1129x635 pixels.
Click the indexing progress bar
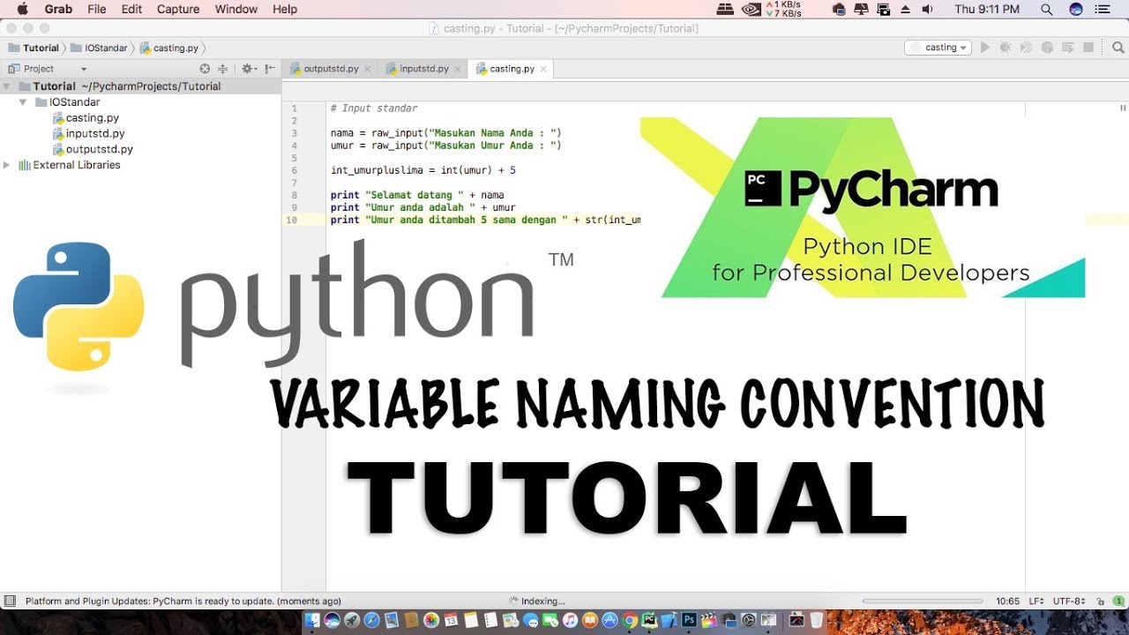(923, 601)
